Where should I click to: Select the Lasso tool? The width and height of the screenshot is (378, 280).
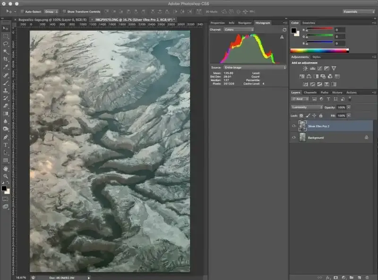[x=6, y=43]
